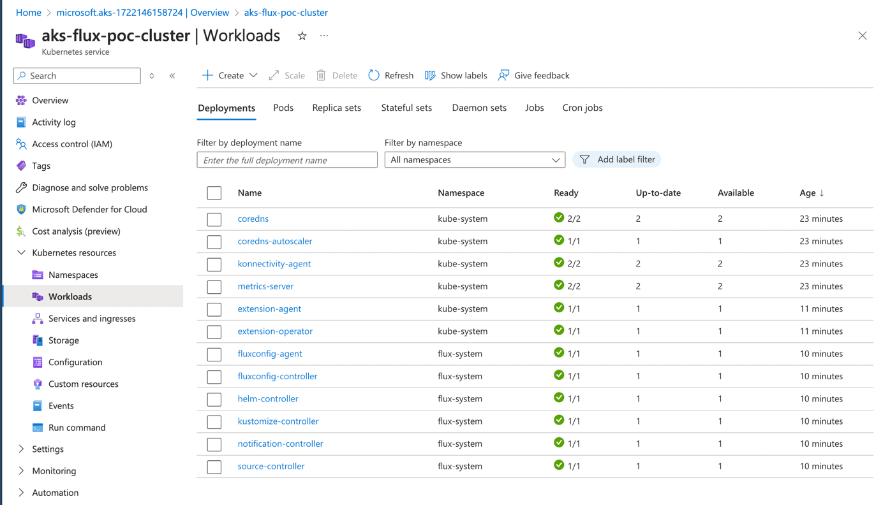
Task: Check the coredns-autoscaler row checkbox
Action: (214, 242)
